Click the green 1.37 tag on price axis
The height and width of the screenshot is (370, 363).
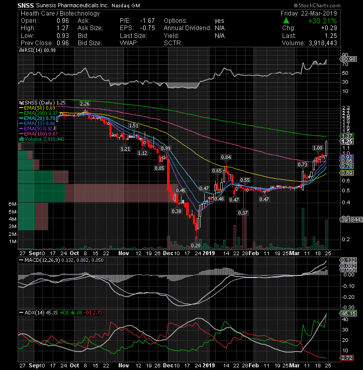[x=346, y=136]
